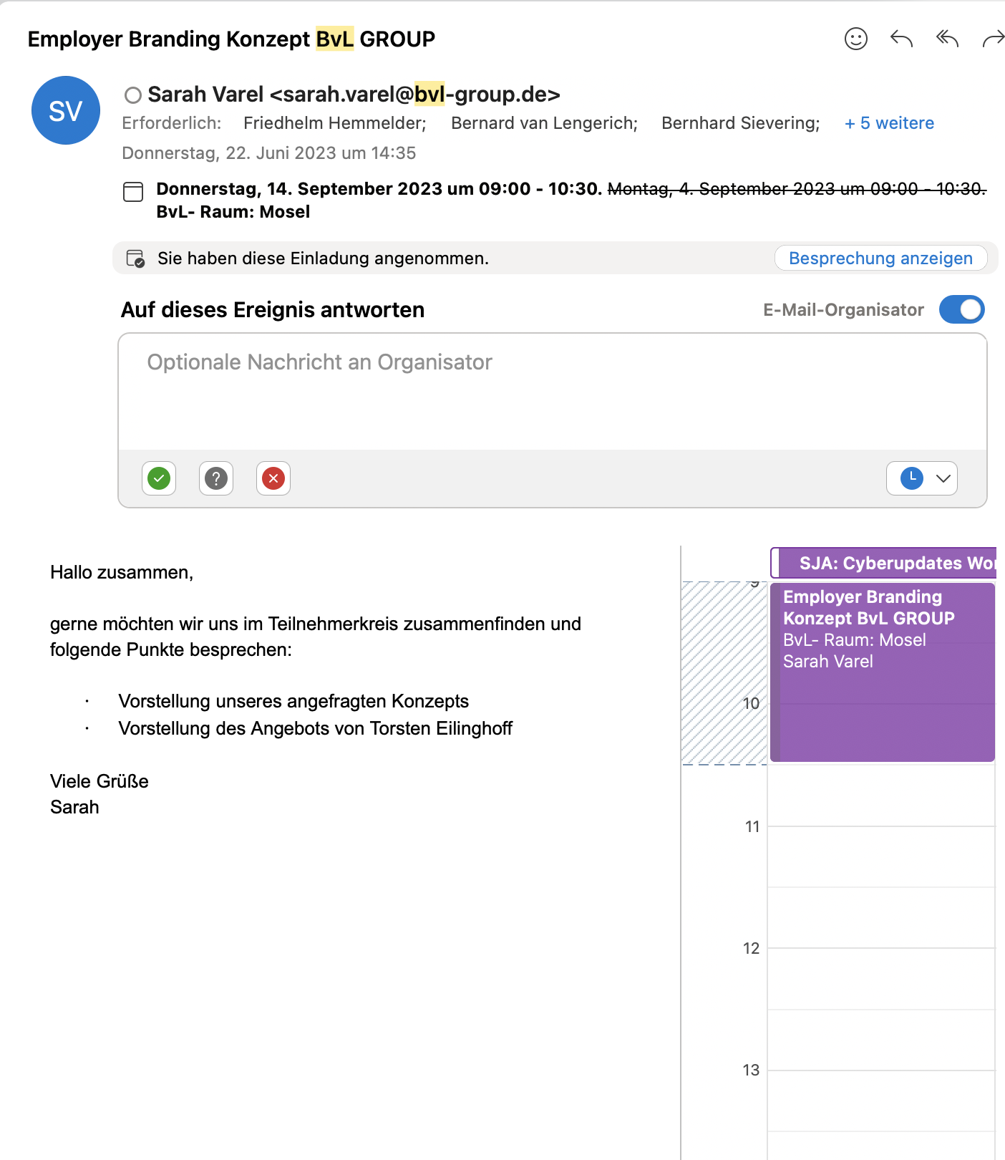
Task: Click the reply all icon
Action: (947, 39)
